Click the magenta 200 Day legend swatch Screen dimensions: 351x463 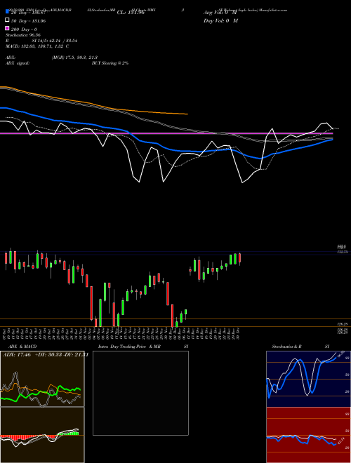(8, 29)
